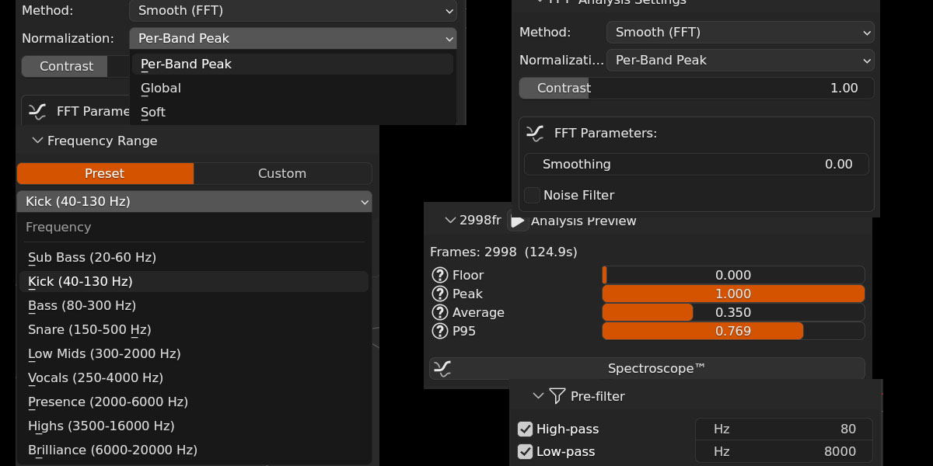This screenshot has height=466, width=933.
Task: Click the Average bar showing 0.350
Action: click(733, 312)
